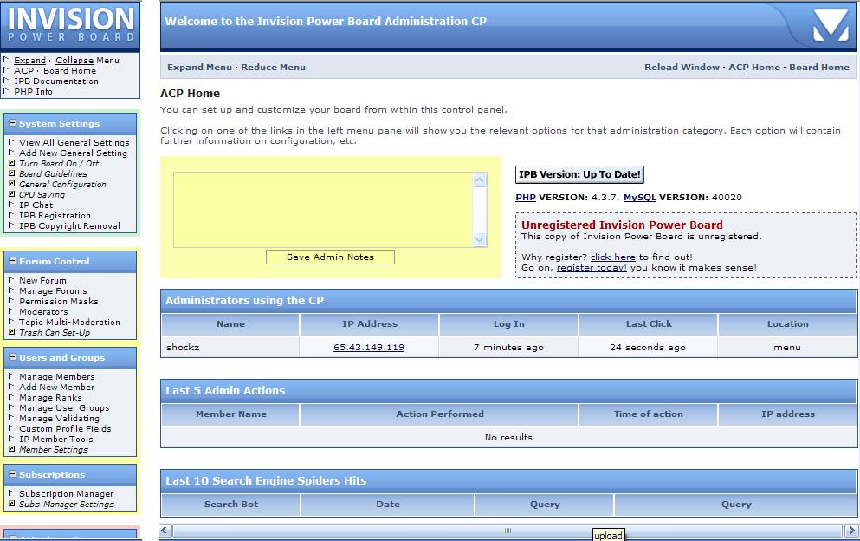Click the horizontal scrollbar right arrow
Screen dimensions: 860x541
point(851,531)
